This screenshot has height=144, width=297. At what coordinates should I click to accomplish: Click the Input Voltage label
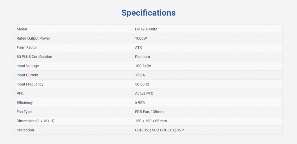[28, 66]
